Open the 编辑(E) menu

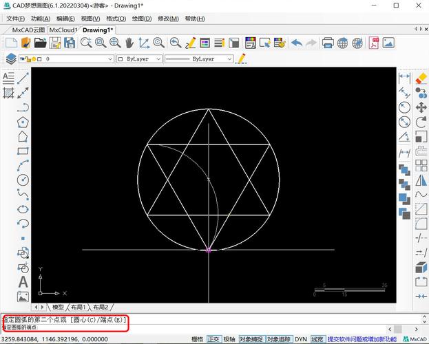(65, 19)
